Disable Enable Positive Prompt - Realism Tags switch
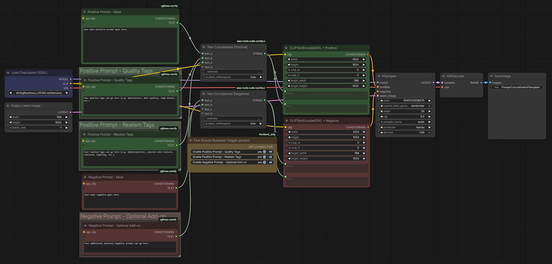The image size is (552, 264). [264, 157]
